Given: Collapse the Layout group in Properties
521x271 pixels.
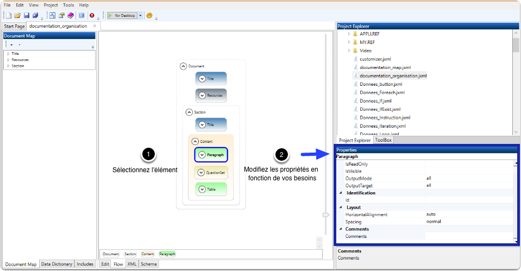Looking at the screenshot, I should 341,207.
